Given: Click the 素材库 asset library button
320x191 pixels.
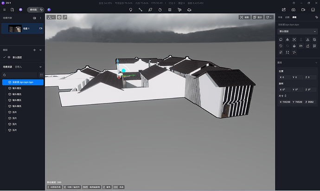Looking at the screenshot, I should [32, 9].
